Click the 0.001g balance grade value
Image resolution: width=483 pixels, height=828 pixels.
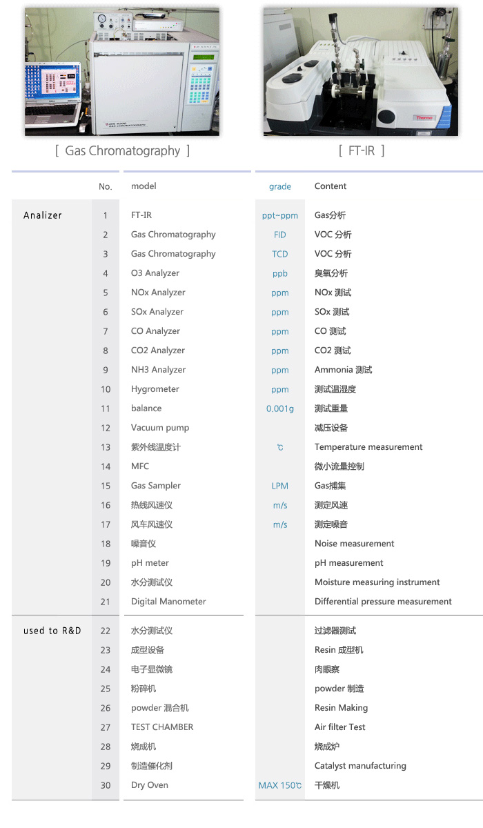point(279,408)
